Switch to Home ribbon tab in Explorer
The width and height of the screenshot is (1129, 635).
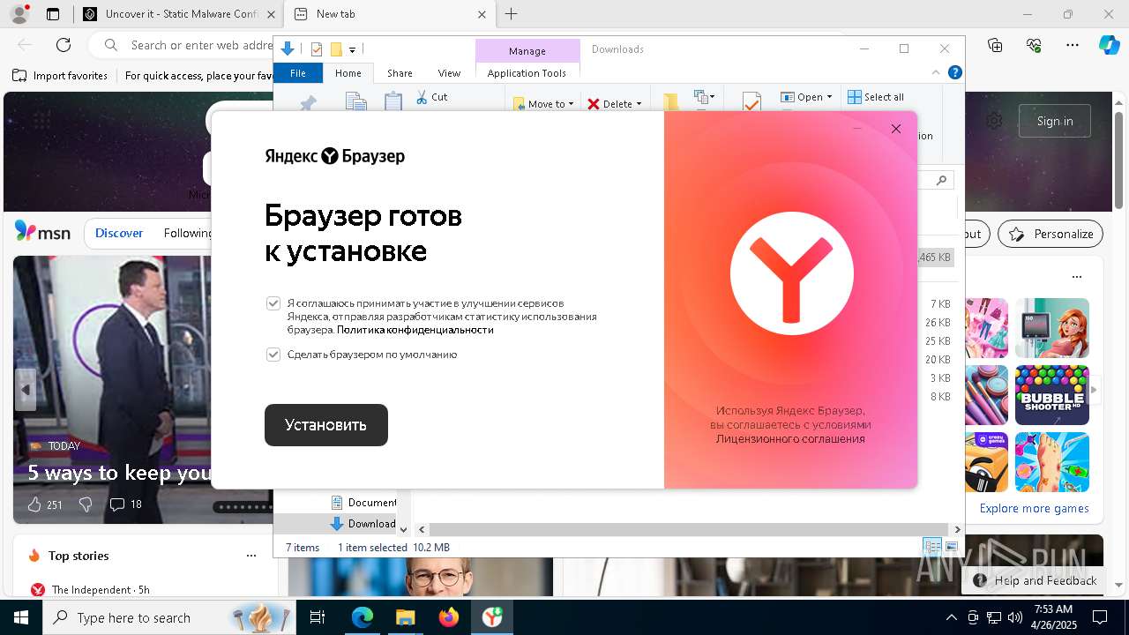point(348,73)
